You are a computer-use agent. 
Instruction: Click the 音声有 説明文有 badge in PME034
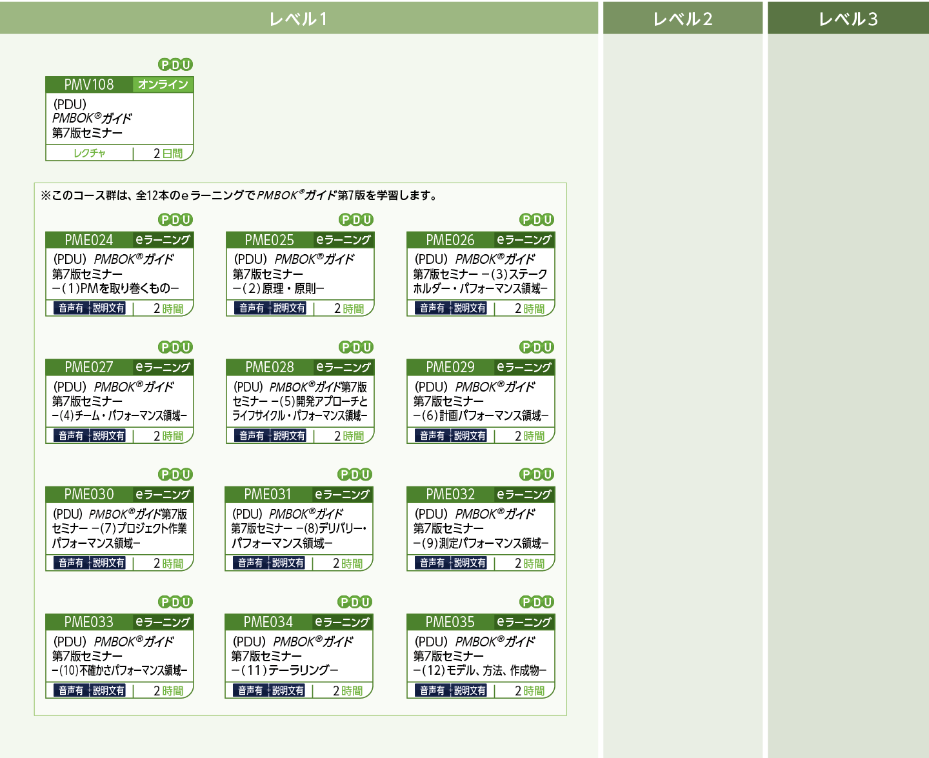click(269, 691)
